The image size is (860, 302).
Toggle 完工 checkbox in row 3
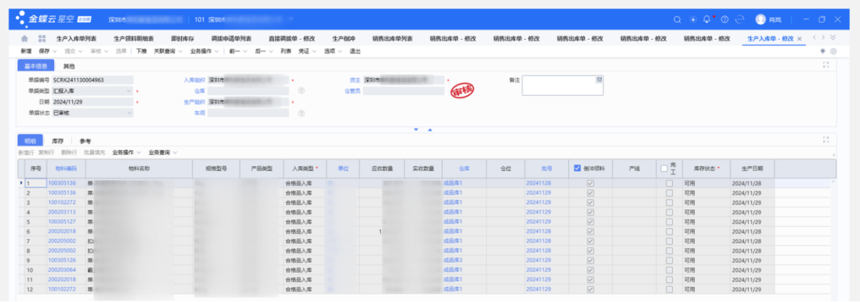click(x=669, y=203)
